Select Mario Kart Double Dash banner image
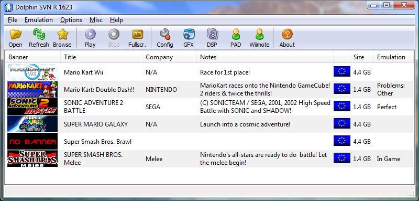Screen dimensions: 419x201 click(x=32, y=89)
